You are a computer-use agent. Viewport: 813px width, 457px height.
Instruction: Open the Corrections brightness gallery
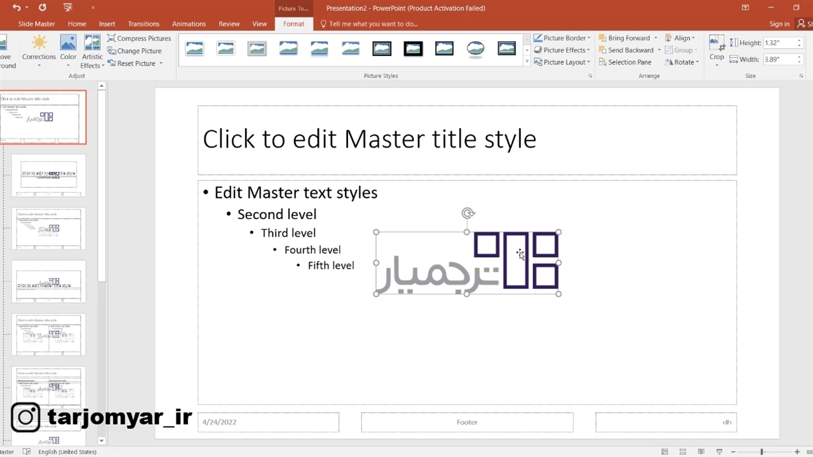tap(39, 50)
